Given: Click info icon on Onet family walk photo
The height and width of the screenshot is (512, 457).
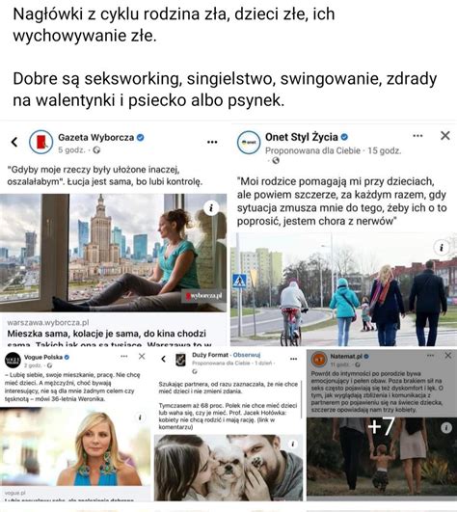Looking at the screenshot, I should pyautogui.click(x=442, y=248).
